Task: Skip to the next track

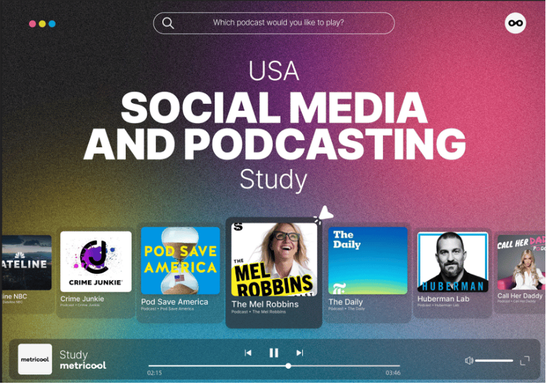Action: (x=299, y=353)
